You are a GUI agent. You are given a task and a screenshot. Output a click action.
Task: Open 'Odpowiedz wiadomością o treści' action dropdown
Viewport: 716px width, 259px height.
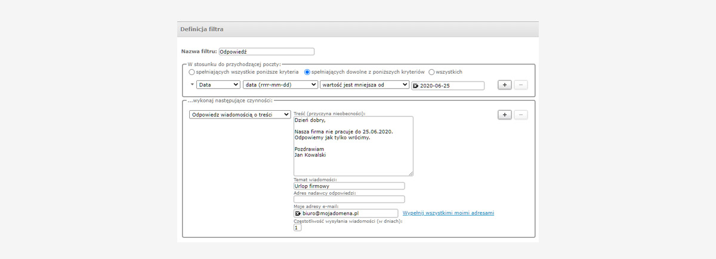coord(240,115)
